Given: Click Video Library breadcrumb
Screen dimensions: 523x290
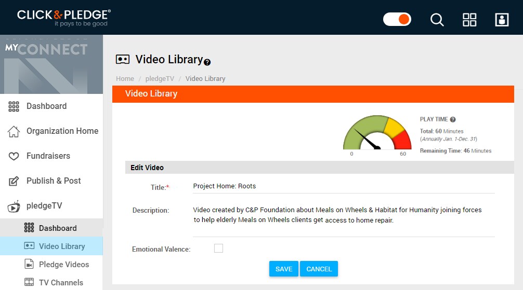Looking at the screenshot, I should (x=205, y=78).
